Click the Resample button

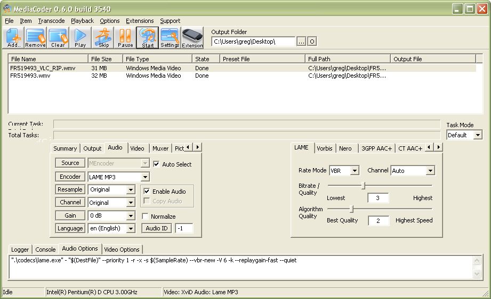click(70, 189)
